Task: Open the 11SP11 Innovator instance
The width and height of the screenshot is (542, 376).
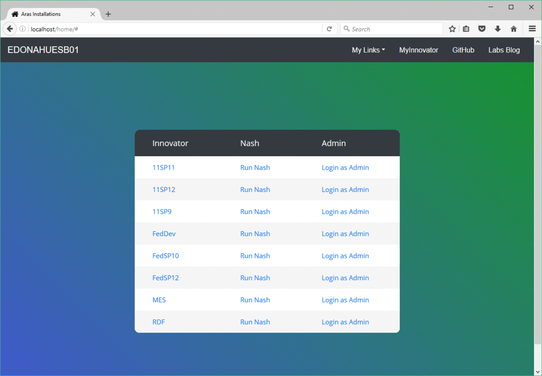Action: tap(164, 167)
